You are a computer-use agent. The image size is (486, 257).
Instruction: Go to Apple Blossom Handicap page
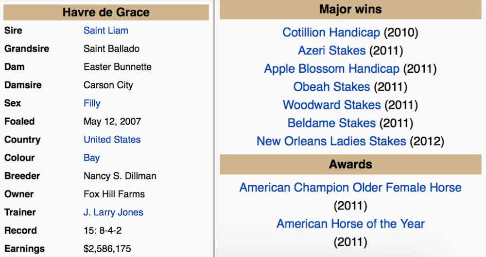(x=331, y=69)
